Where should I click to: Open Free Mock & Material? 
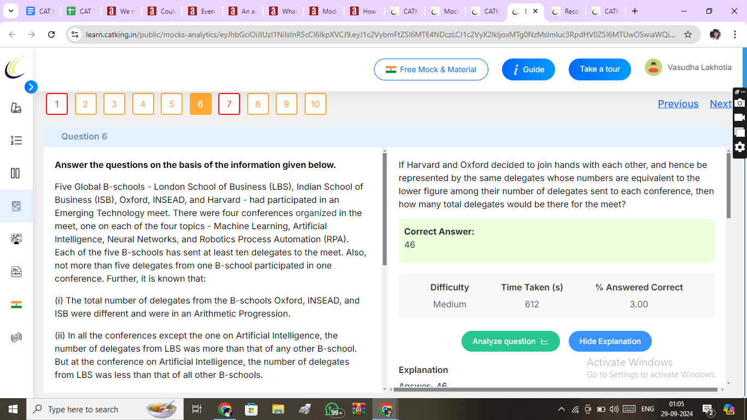(431, 69)
